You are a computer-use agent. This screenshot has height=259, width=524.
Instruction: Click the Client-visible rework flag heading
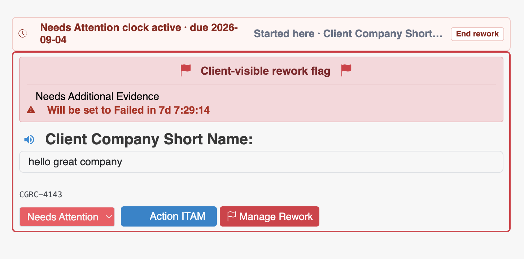(266, 71)
